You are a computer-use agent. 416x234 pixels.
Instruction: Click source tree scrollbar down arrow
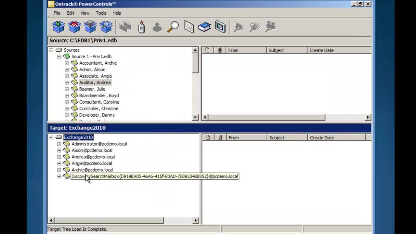195,117
